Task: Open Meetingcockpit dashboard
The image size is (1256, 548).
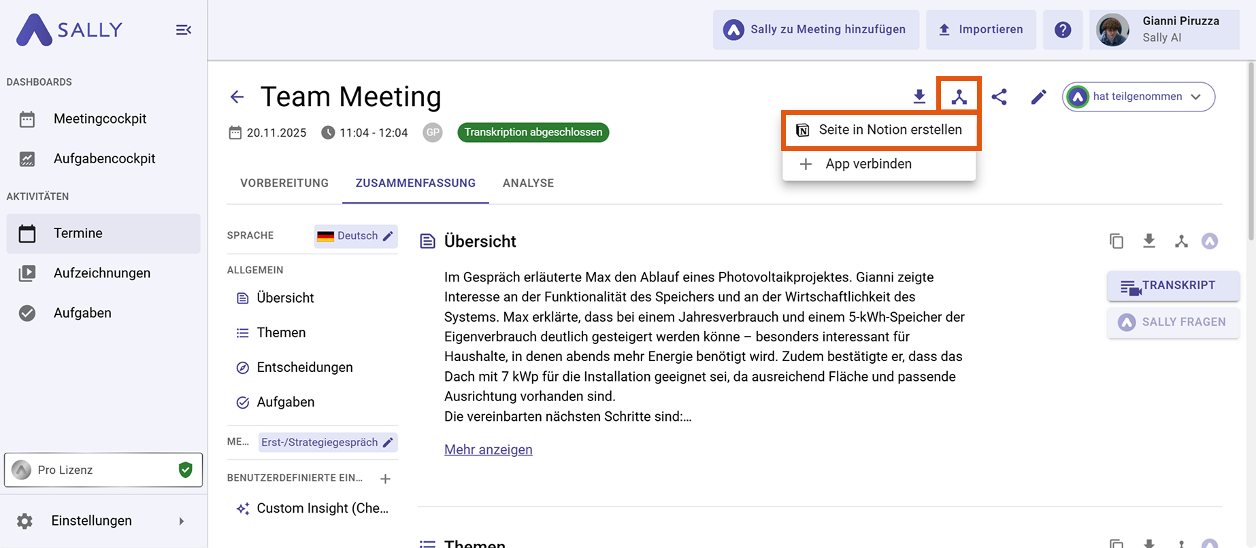Action: (x=103, y=119)
